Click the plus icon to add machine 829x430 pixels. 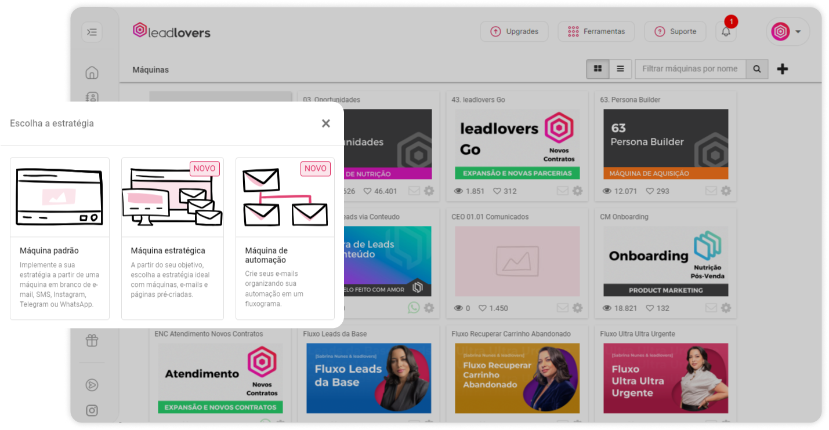[x=783, y=69]
